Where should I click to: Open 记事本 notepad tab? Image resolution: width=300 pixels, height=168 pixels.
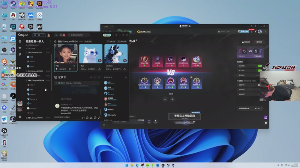60,77
